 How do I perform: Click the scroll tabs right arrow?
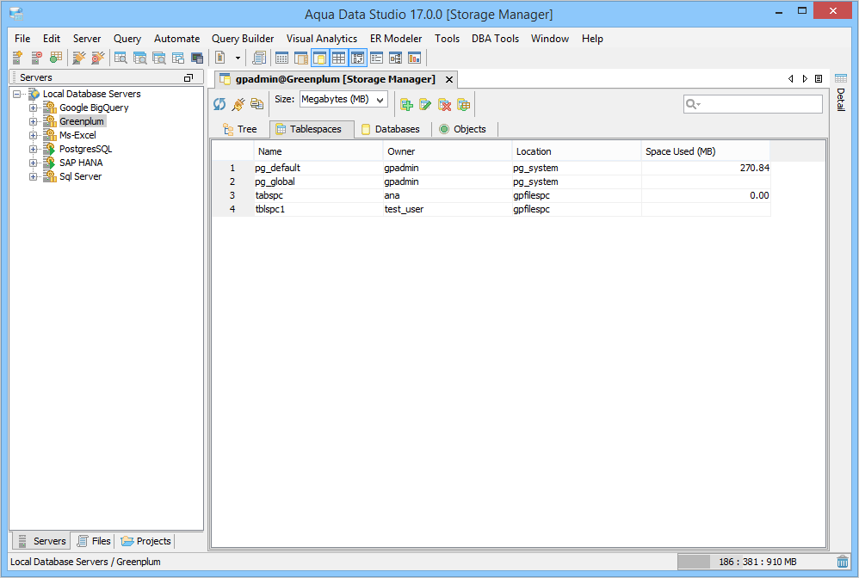coord(805,79)
